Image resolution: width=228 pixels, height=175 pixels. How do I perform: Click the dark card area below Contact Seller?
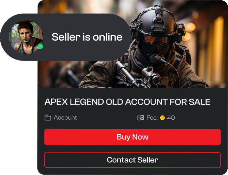(x=132, y=171)
